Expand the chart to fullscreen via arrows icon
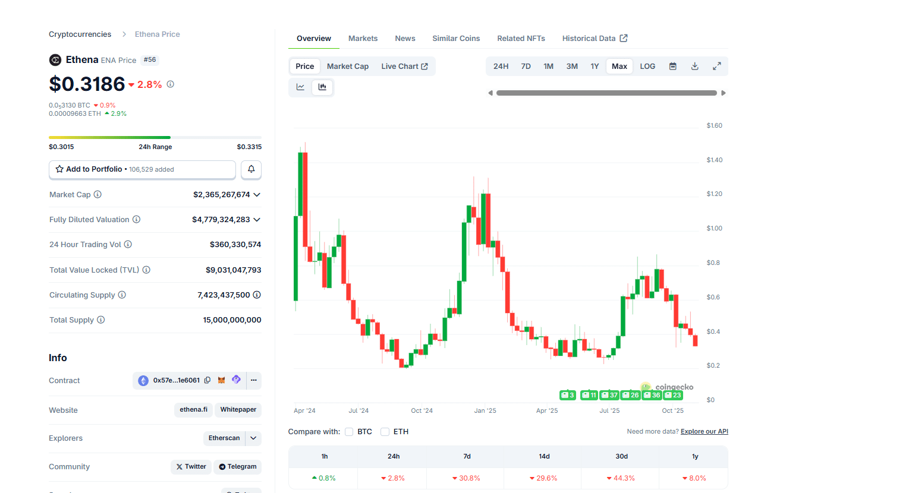Viewport: 915px width, 493px height. (716, 66)
